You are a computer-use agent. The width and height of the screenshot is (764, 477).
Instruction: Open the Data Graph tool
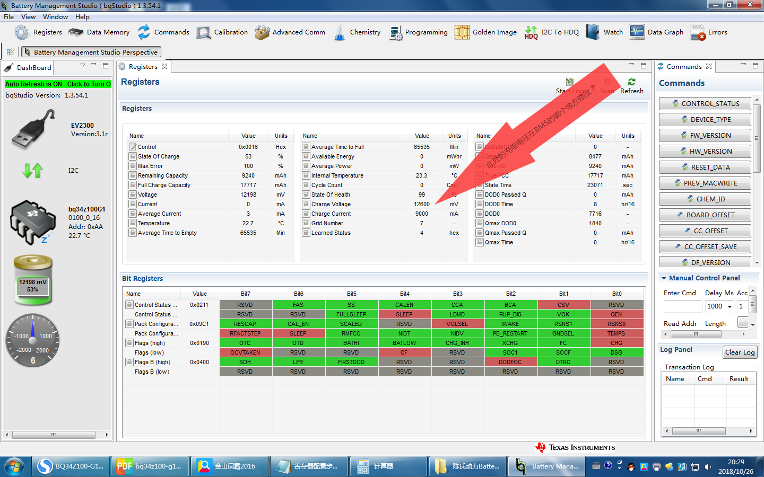click(637, 32)
